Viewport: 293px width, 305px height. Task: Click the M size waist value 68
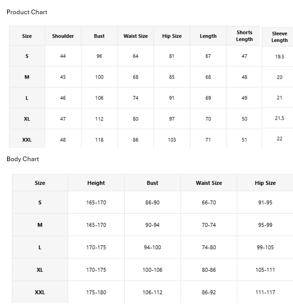pyautogui.click(x=135, y=77)
